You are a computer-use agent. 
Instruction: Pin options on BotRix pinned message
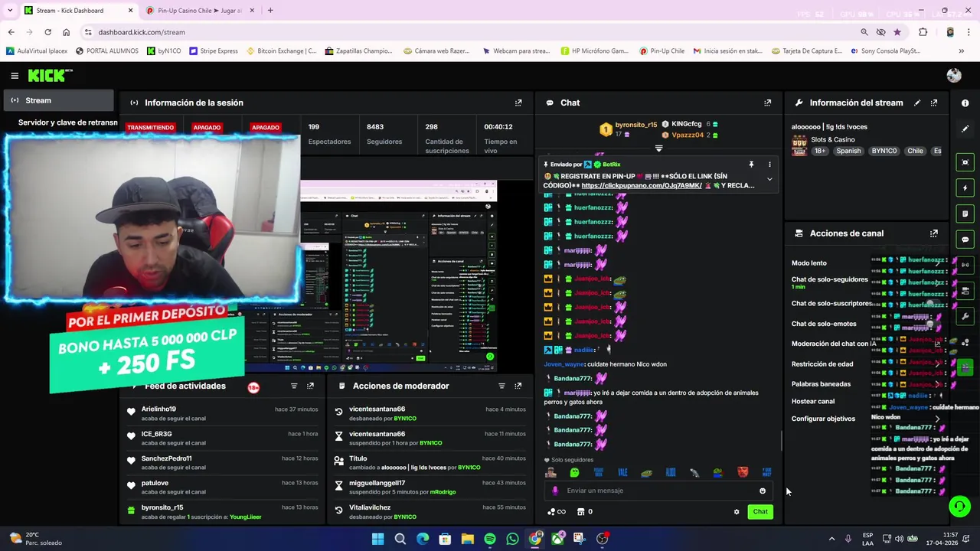coord(751,165)
